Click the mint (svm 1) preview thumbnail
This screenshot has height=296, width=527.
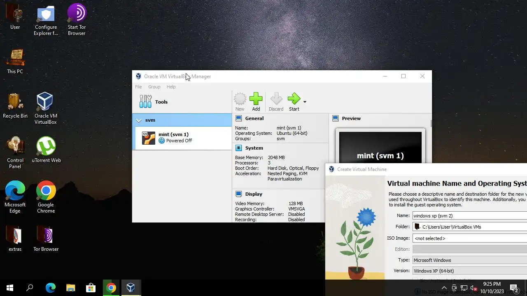pos(380,147)
